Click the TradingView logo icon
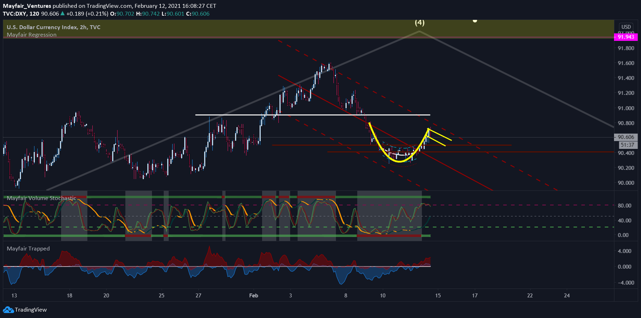The image size is (641, 318). pos(9,310)
